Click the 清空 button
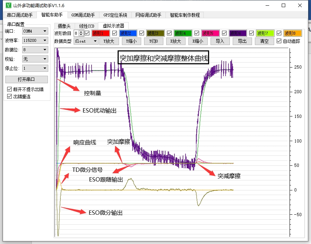Screen dimensions: 311x244 coord(265,41)
